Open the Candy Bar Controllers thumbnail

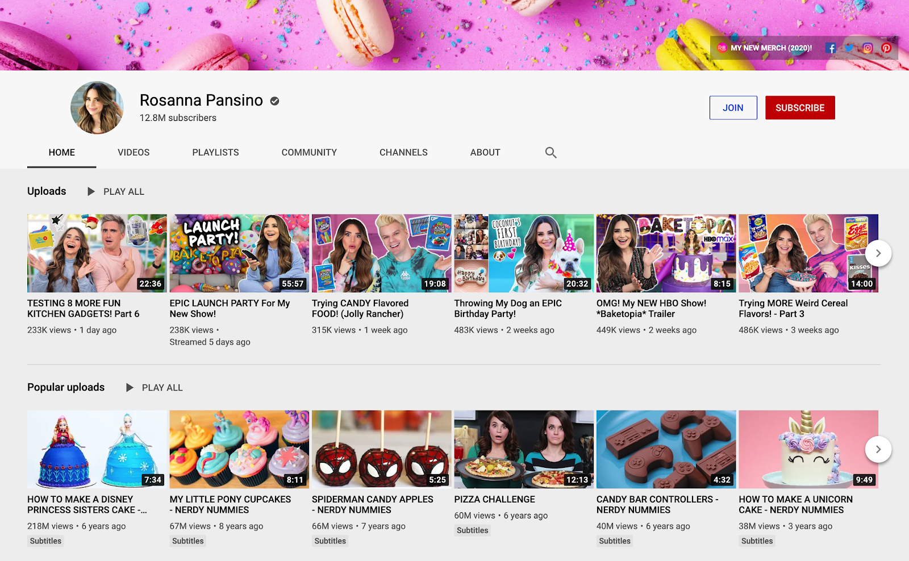666,449
